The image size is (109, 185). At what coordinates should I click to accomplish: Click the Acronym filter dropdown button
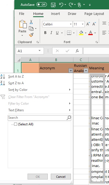(71, 71)
